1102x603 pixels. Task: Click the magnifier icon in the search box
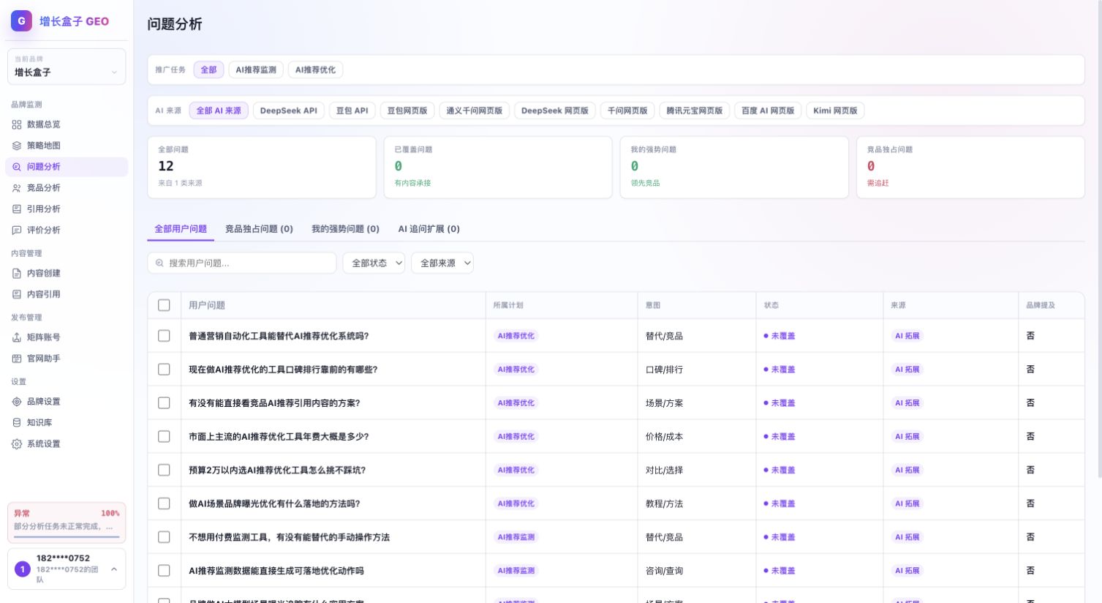click(x=159, y=263)
